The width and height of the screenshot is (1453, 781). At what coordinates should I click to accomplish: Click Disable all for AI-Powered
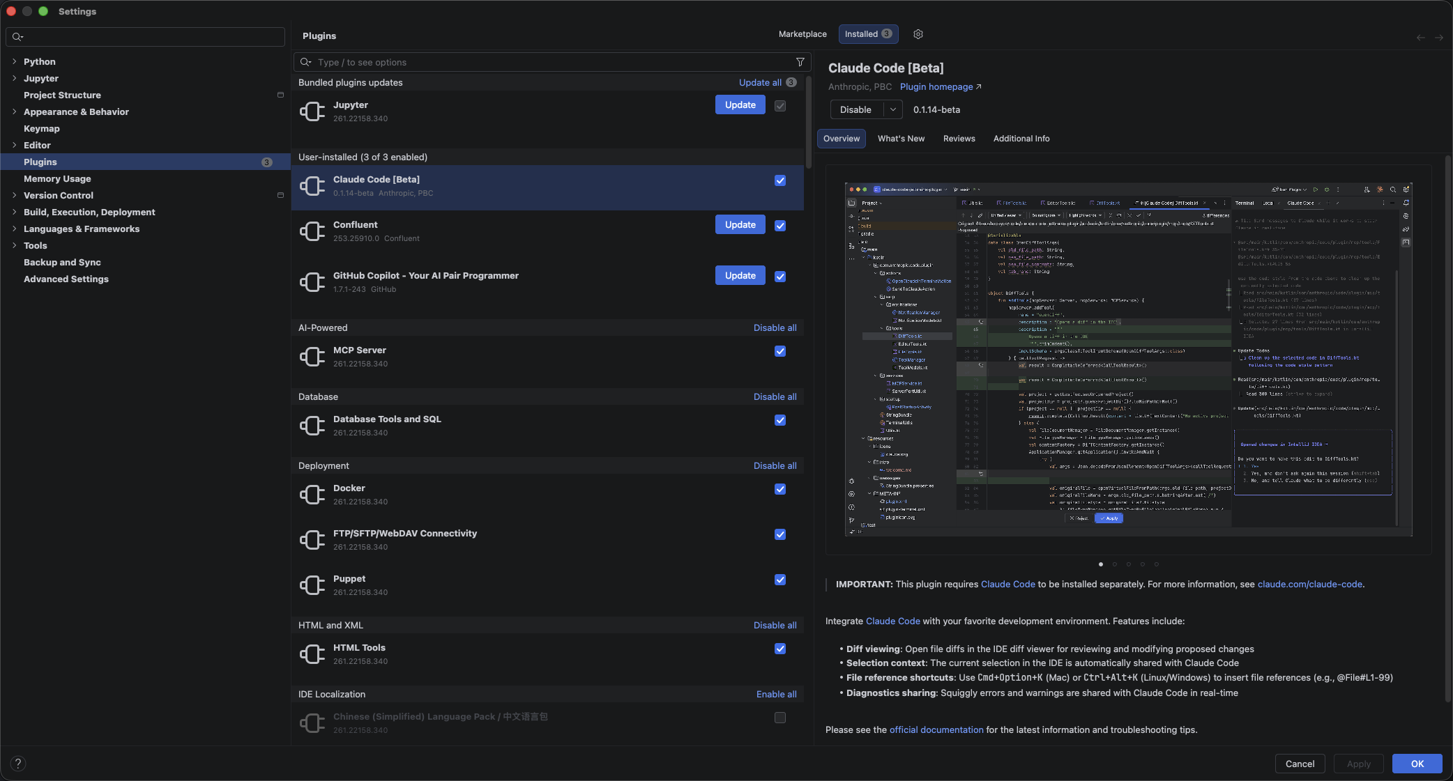[x=775, y=327]
